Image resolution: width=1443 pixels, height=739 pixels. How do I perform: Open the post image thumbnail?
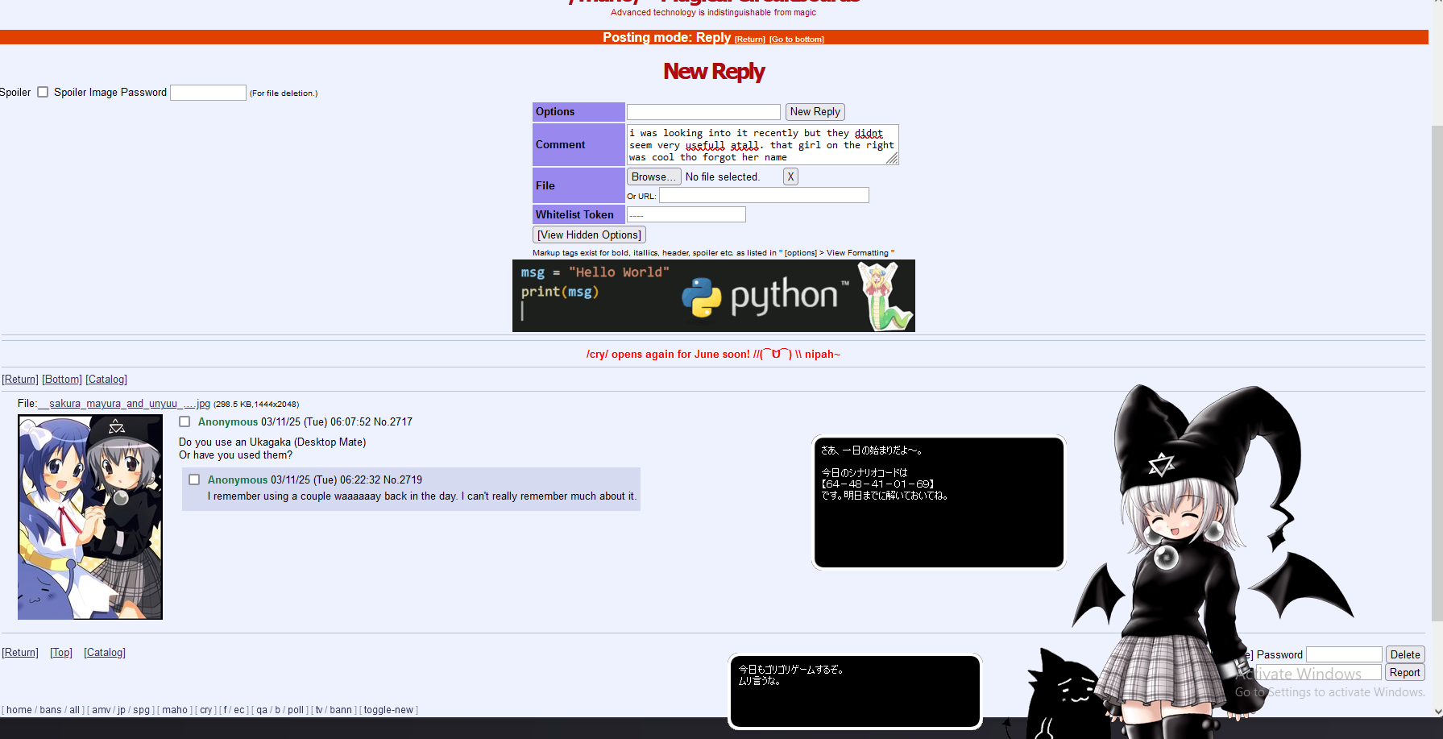pos(90,517)
